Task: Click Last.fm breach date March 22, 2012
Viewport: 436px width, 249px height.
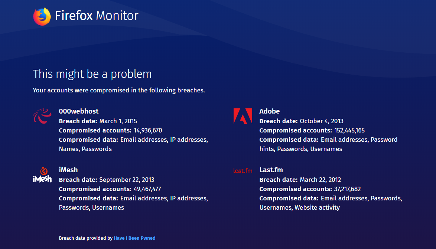Action: (x=321, y=180)
